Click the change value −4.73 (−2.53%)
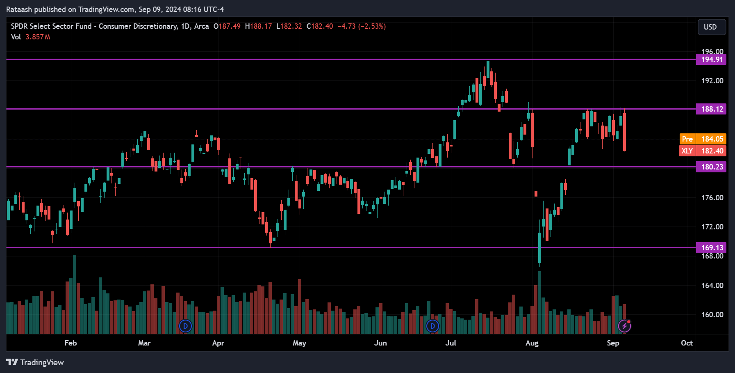 pyautogui.click(x=362, y=26)
